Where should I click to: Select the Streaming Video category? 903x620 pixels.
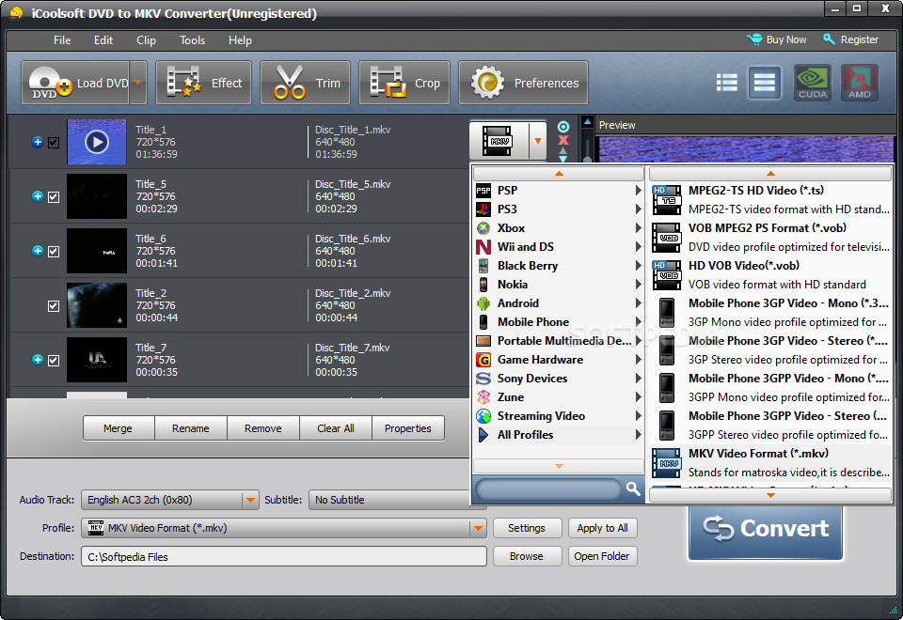(558, 416)
